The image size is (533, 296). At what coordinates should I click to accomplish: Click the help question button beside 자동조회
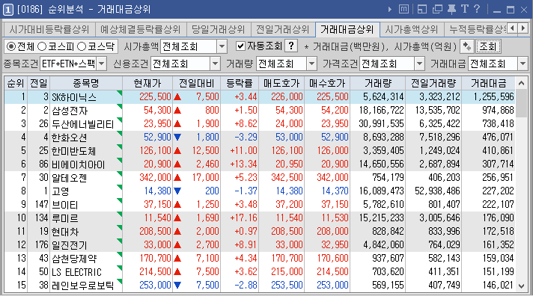pos(291,46)
